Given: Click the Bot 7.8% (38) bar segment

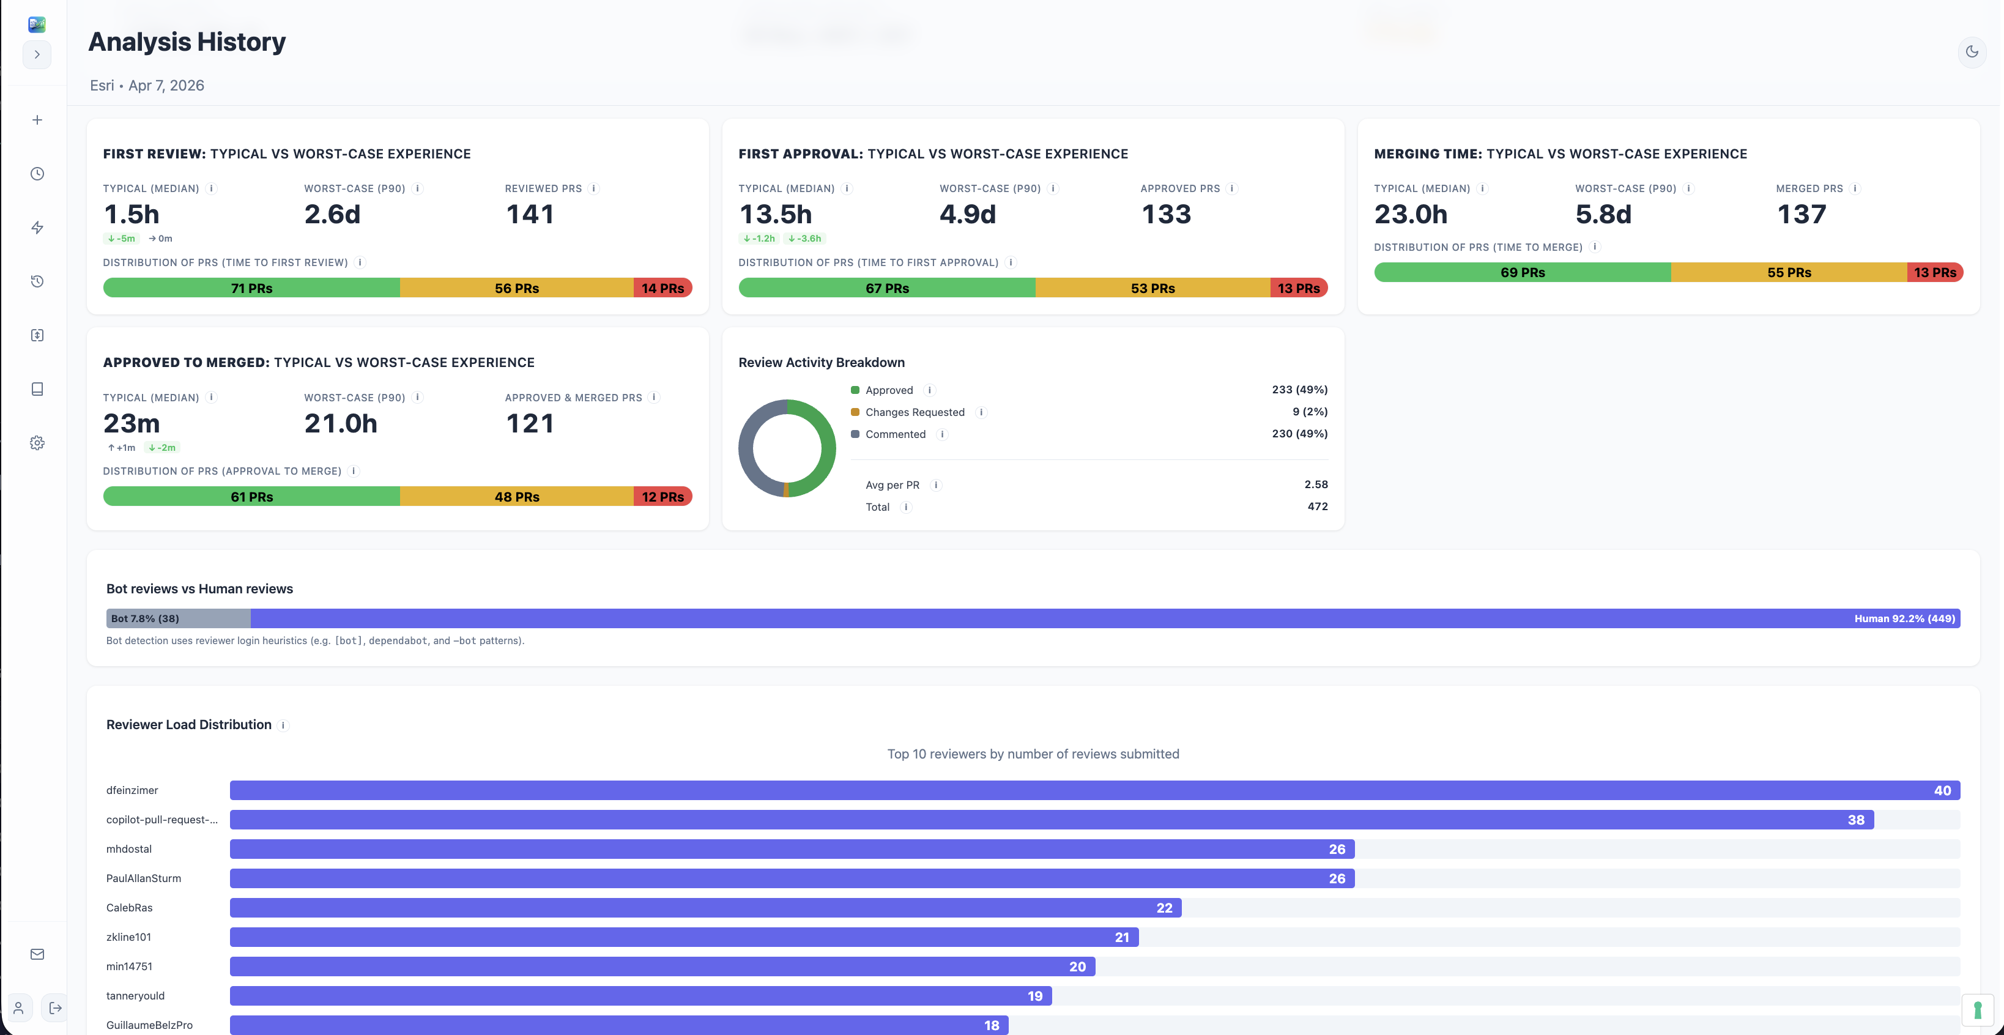Looking at the screenshot, I should [178, 618].
